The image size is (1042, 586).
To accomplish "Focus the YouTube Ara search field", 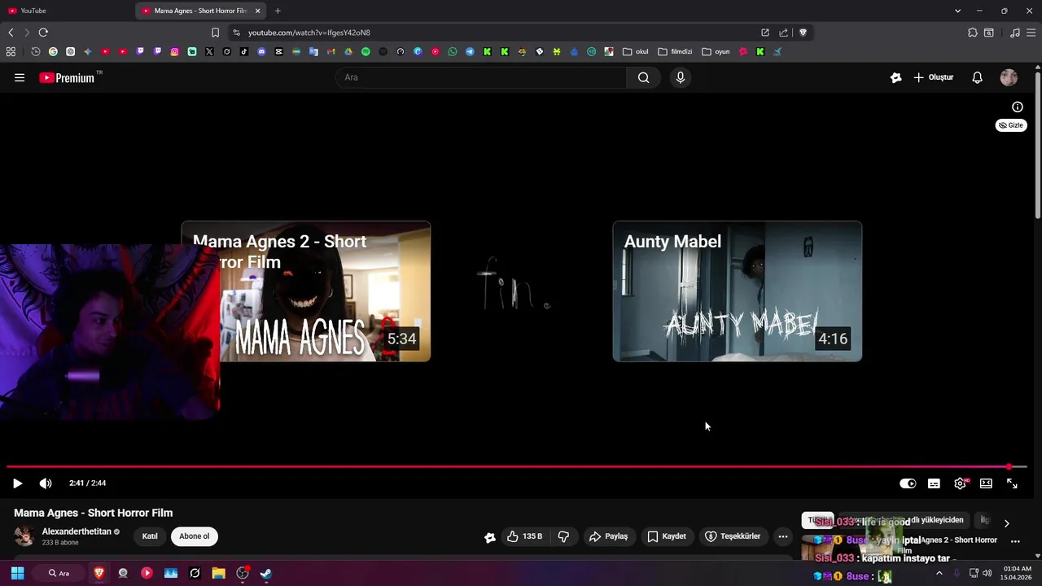I will (481, 77).
